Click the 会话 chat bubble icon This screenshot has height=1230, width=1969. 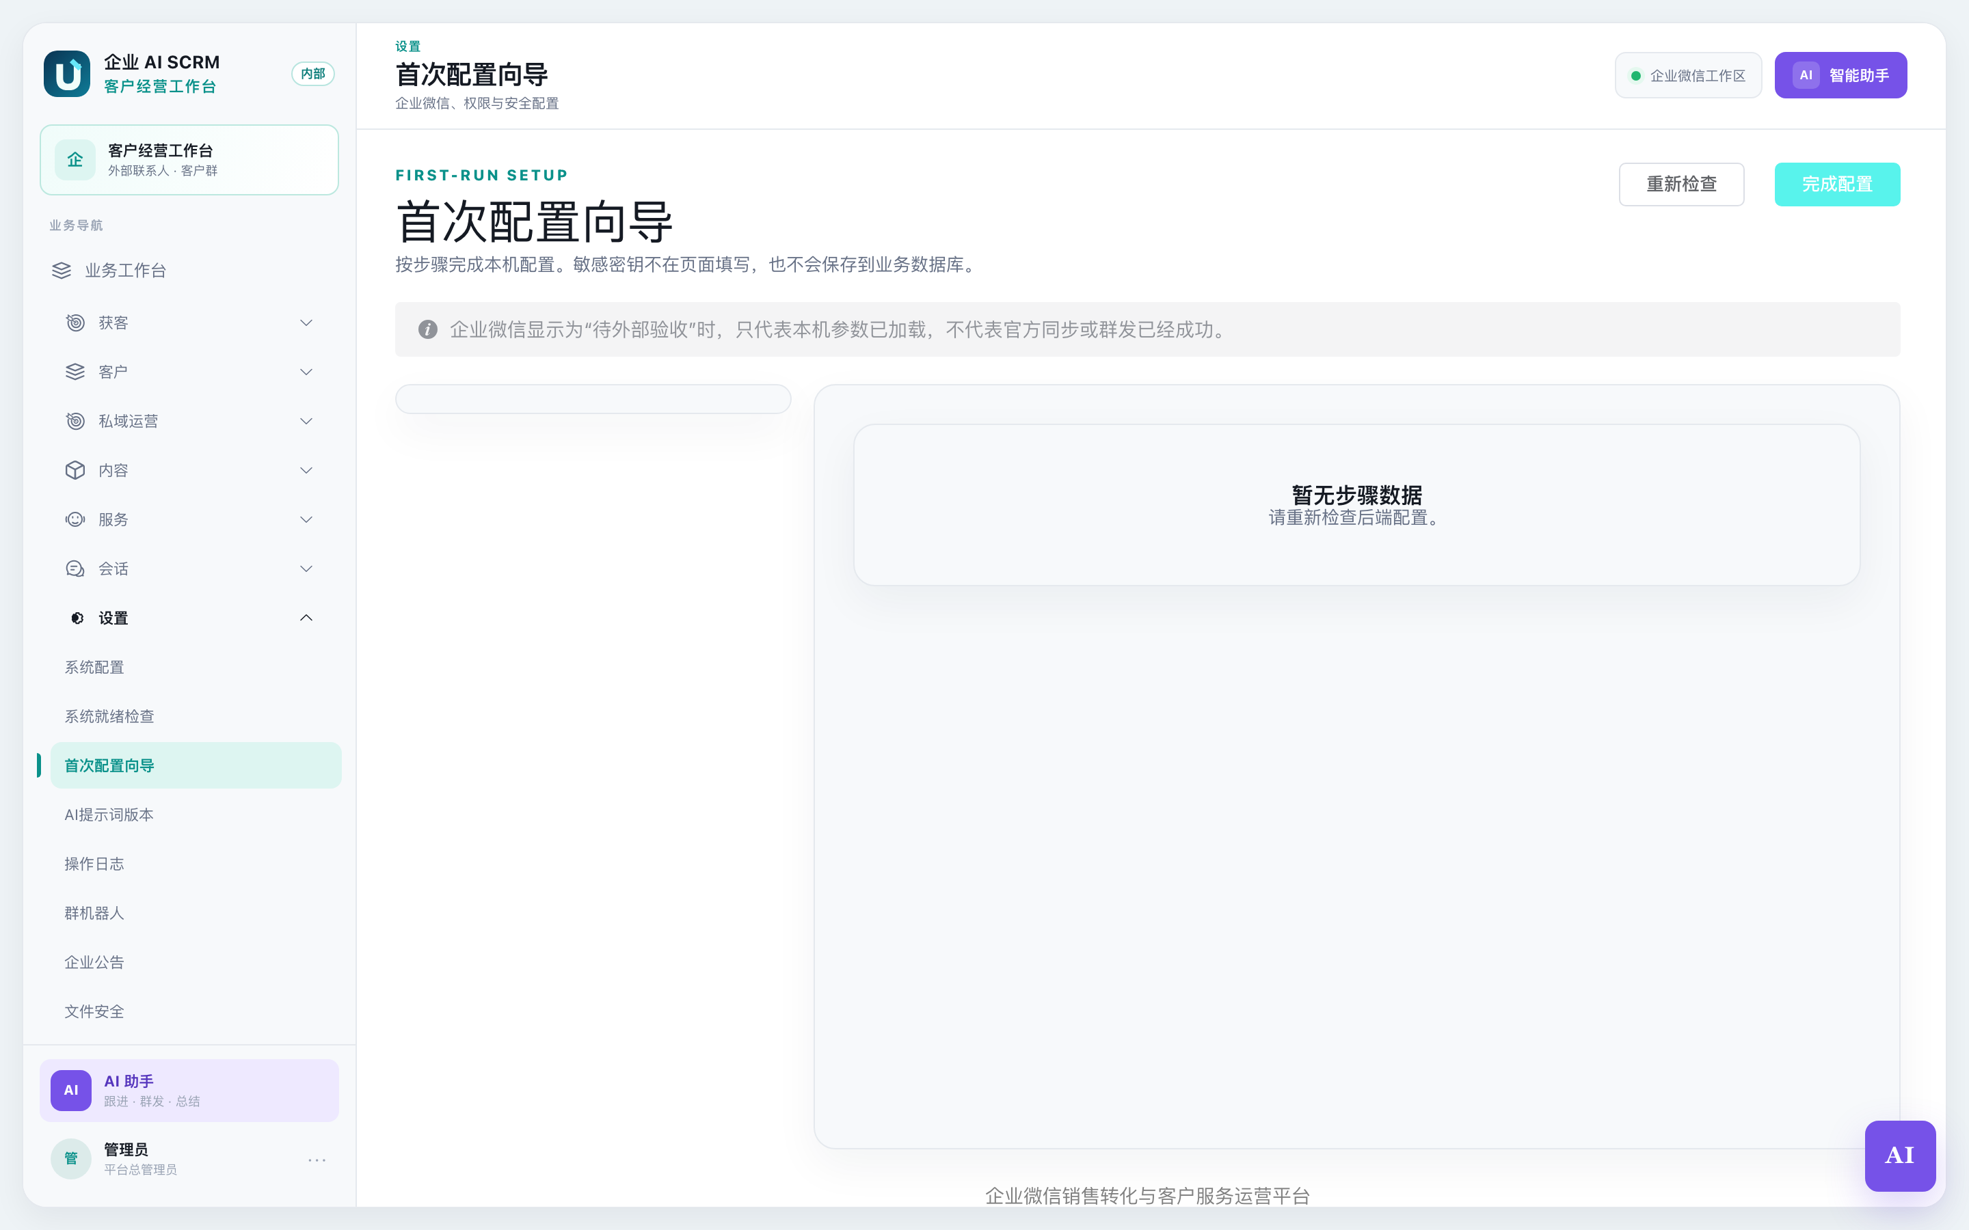[75, 569]
